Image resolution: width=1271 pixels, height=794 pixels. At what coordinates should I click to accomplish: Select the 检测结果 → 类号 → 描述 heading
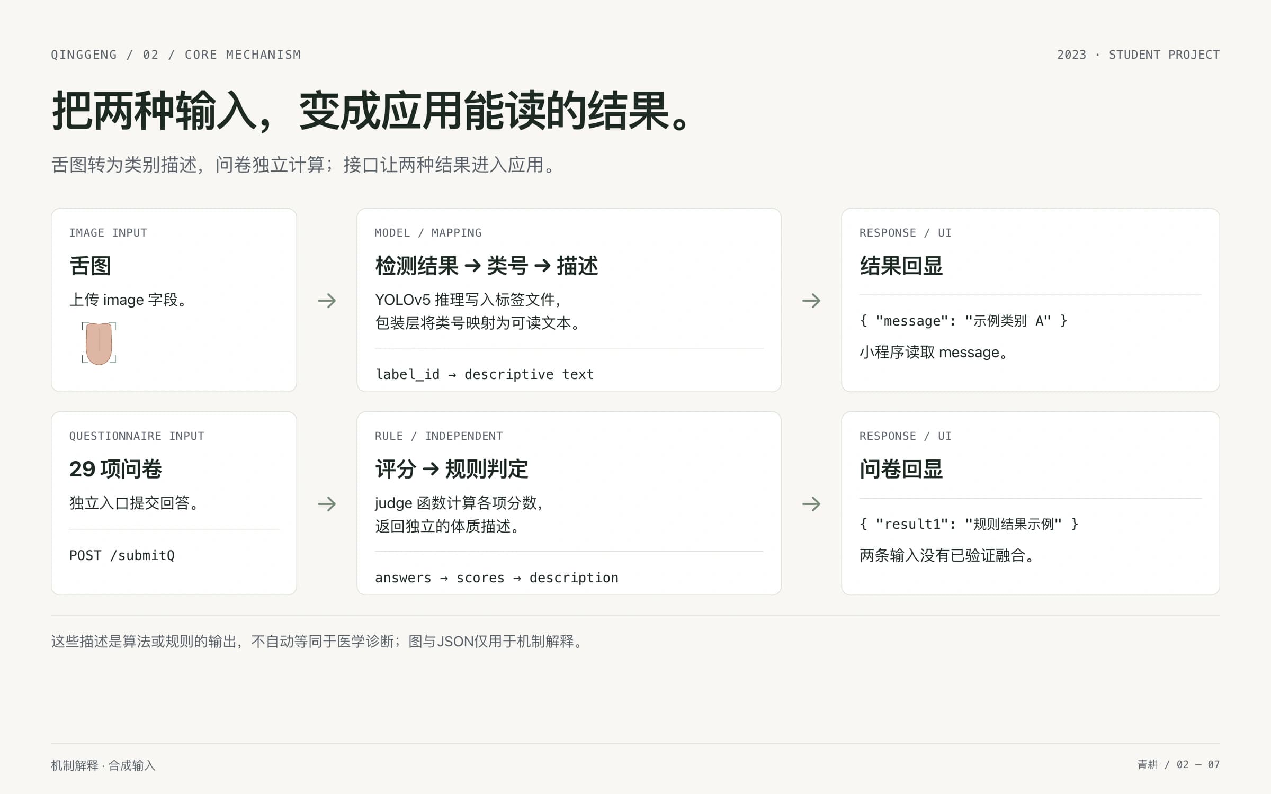487,266
